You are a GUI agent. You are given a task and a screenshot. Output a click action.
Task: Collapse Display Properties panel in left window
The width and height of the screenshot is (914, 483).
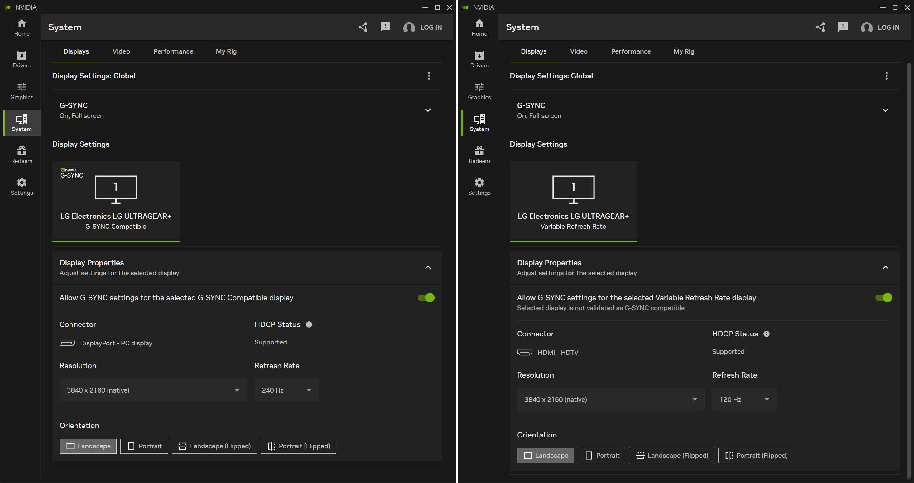tap(428, 267)
